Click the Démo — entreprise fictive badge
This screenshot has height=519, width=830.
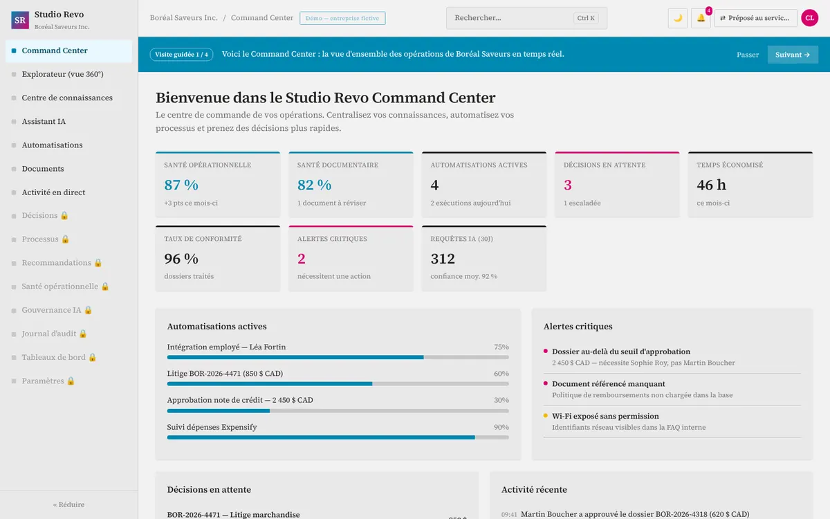coord(342,18)
